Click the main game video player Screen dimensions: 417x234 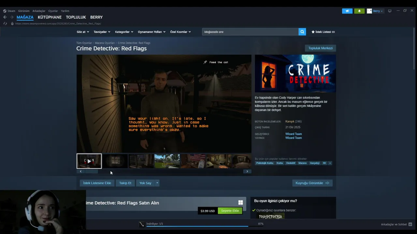[164, 104]
